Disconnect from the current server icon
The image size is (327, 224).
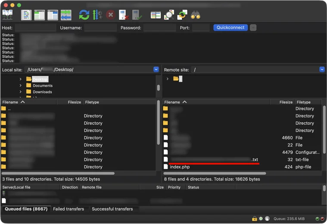(x=124, y=15)
